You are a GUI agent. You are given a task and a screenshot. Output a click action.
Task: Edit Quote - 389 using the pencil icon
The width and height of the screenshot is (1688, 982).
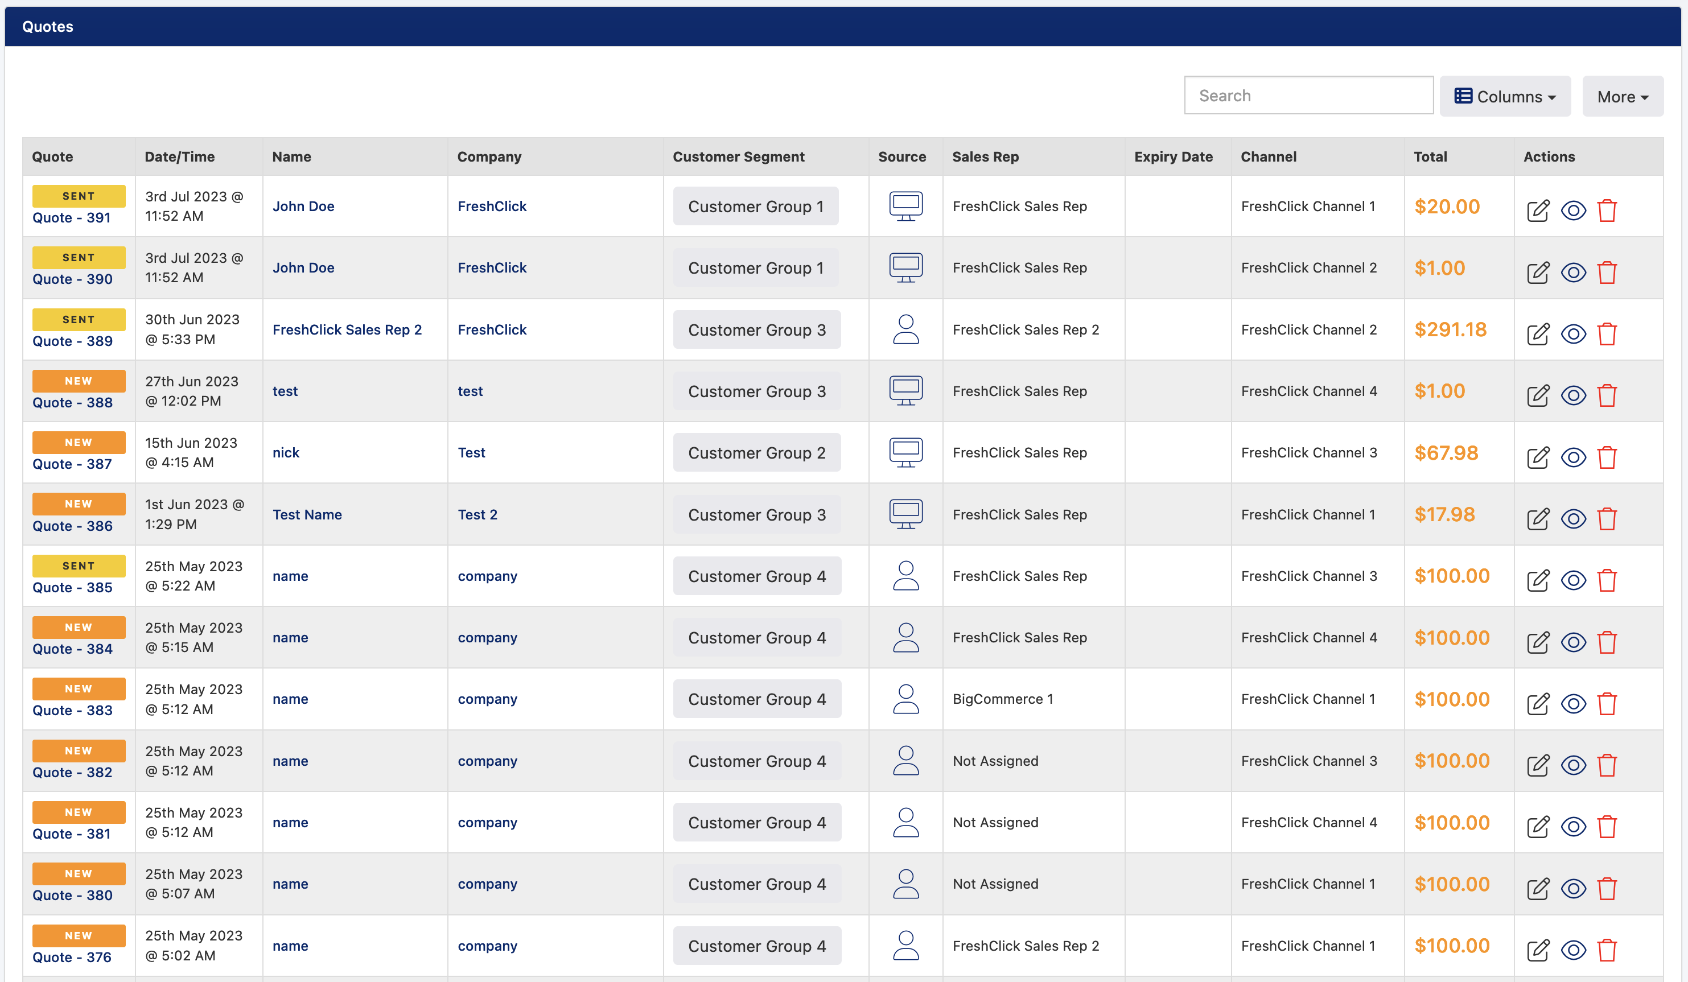coord(1538,333)
